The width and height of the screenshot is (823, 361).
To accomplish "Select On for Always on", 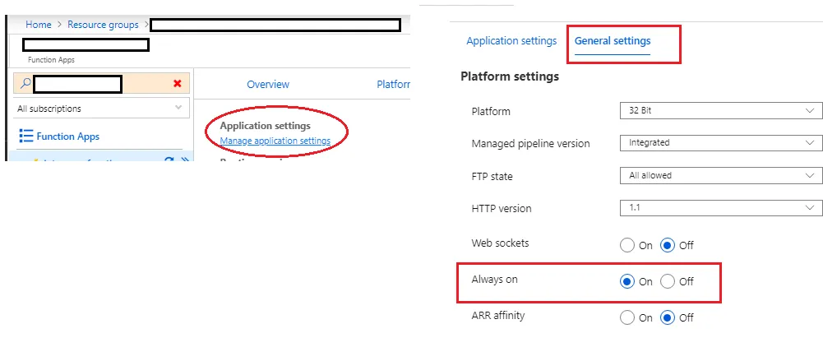I will 627,281.
